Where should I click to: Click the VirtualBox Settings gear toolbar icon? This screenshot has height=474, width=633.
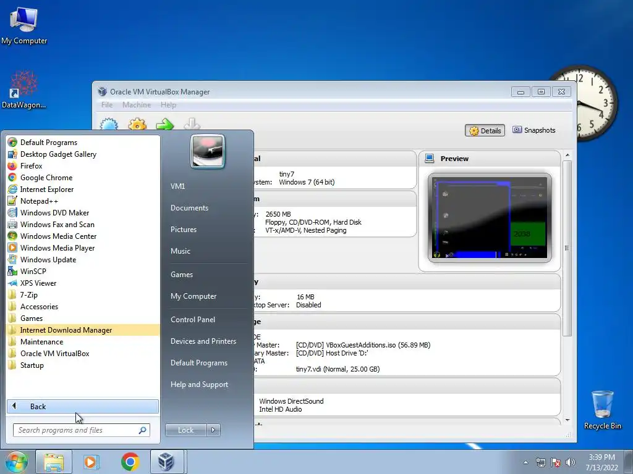[x=137, y=123]
